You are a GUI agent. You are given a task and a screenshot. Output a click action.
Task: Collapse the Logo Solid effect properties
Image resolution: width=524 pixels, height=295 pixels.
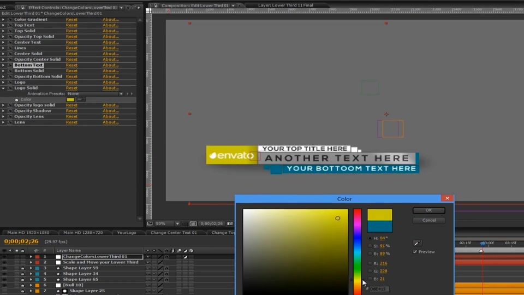click(3, 88)
